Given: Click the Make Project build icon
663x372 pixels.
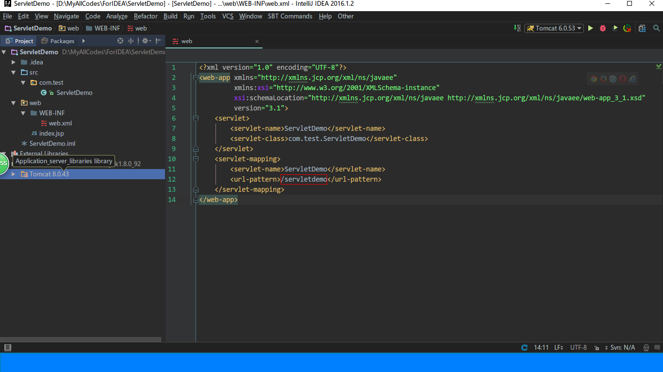Looking at the screenshot, I should click(517, 28).
